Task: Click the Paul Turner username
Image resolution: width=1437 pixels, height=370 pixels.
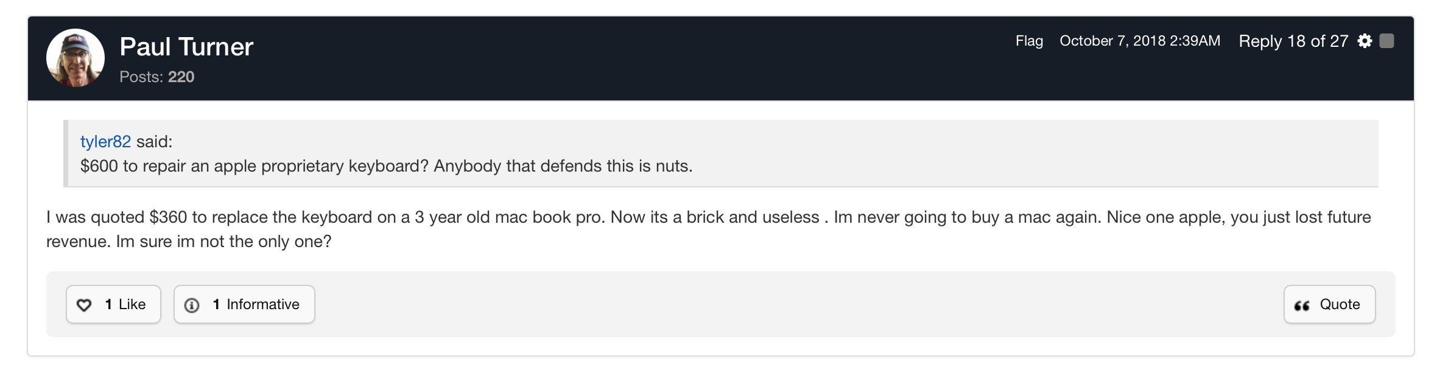Action: (186, 47)
